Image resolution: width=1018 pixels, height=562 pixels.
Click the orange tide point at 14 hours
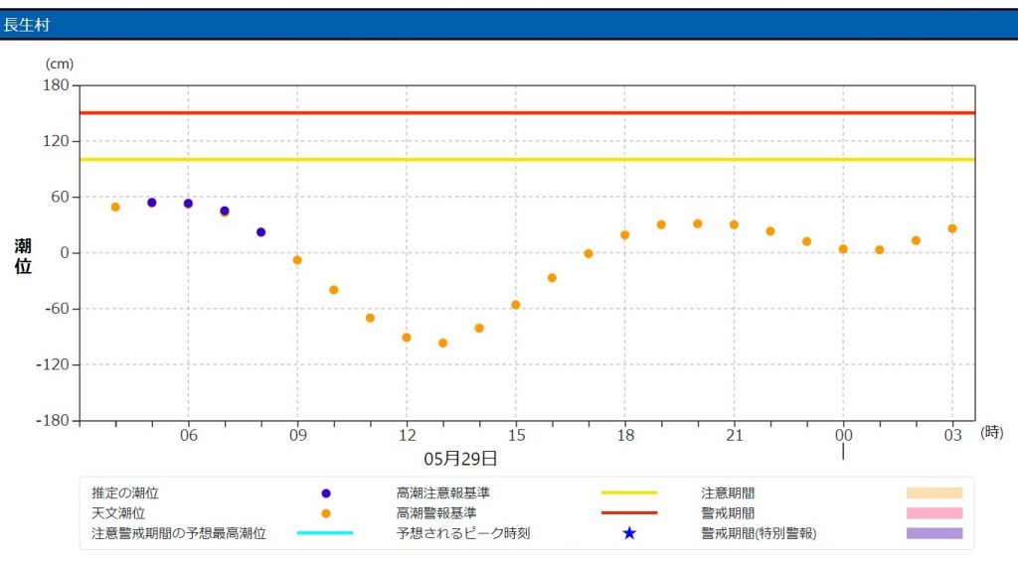point(479,328)
